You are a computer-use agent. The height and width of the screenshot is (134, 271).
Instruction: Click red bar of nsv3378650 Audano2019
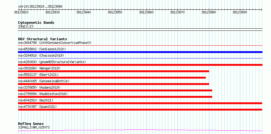point(115,90)
